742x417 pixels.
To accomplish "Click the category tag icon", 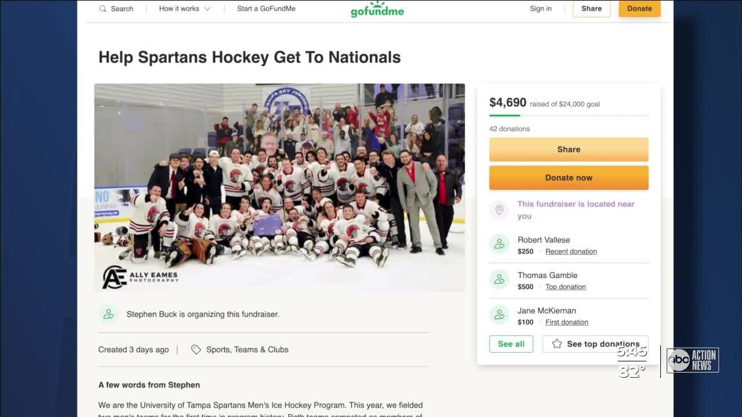I will pyautogui.click(x=196, y=349).
